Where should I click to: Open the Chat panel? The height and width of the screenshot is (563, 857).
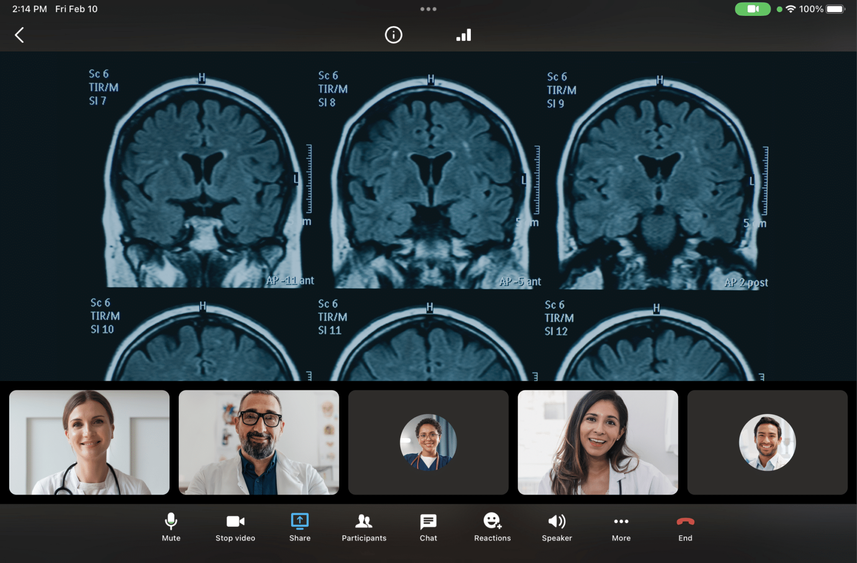428,527
